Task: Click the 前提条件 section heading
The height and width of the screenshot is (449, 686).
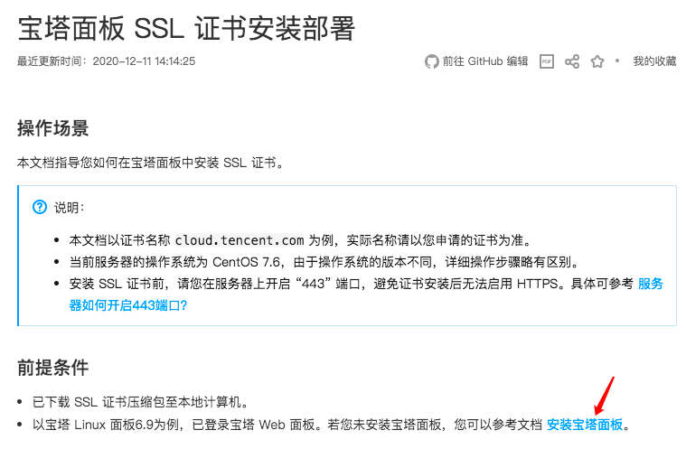Action: tap(53, 368)
